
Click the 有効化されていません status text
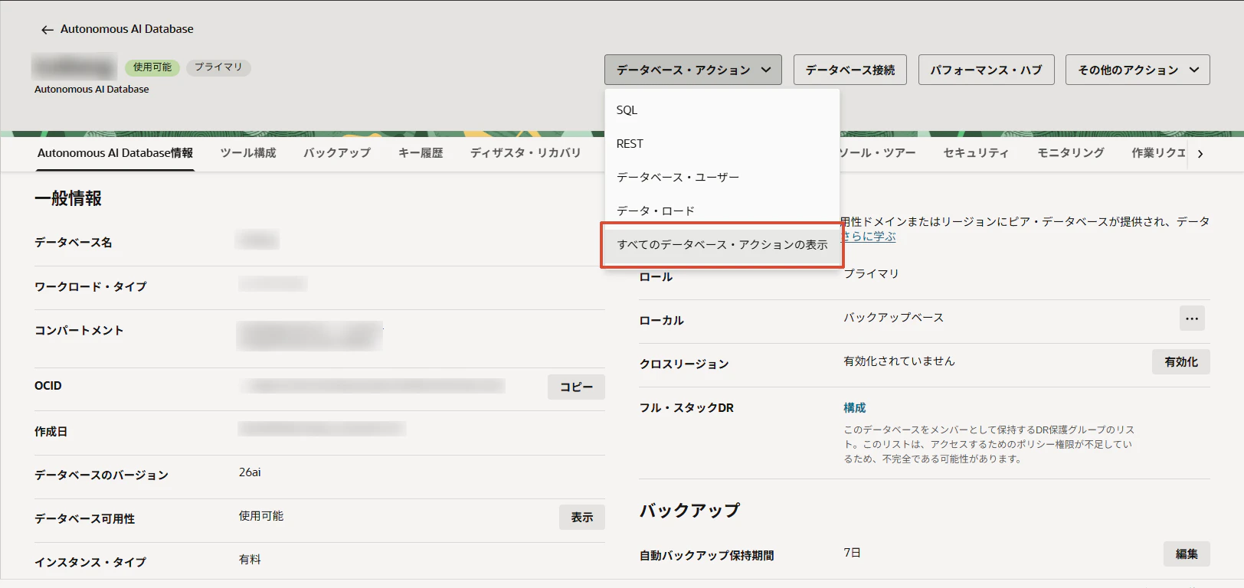(x=899, y=361)
